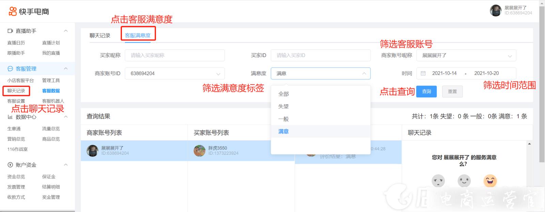The height and width of the screenshot is (212, 545).
Task: Click the 买家昵称 input field
Action: click(174, 56)
